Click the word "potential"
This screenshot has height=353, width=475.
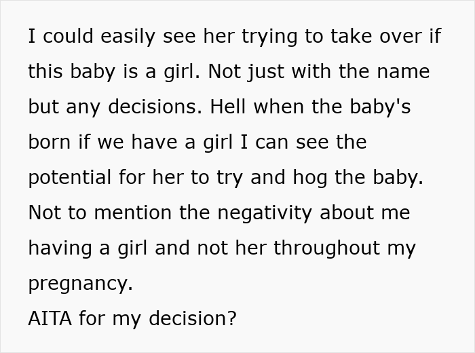click(x=71, y=177)
